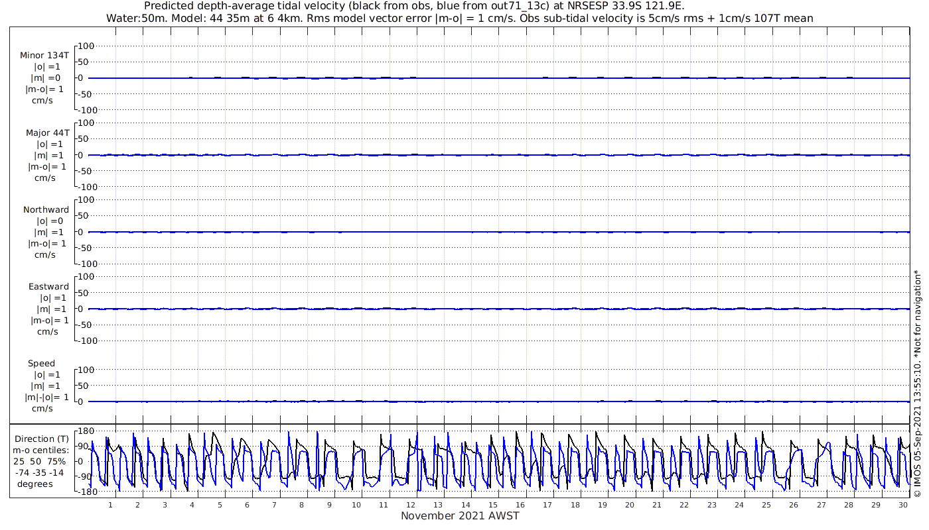This screenshot has width=929, height=530.
Task: Click the 'degrees' unit label
Action: tap(35, 484)
